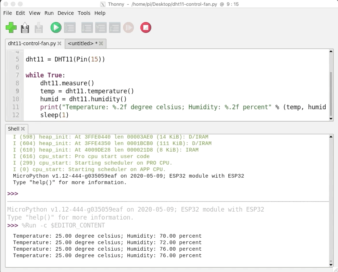Click the Step into icon
The image size is (338, 272).
101,27
